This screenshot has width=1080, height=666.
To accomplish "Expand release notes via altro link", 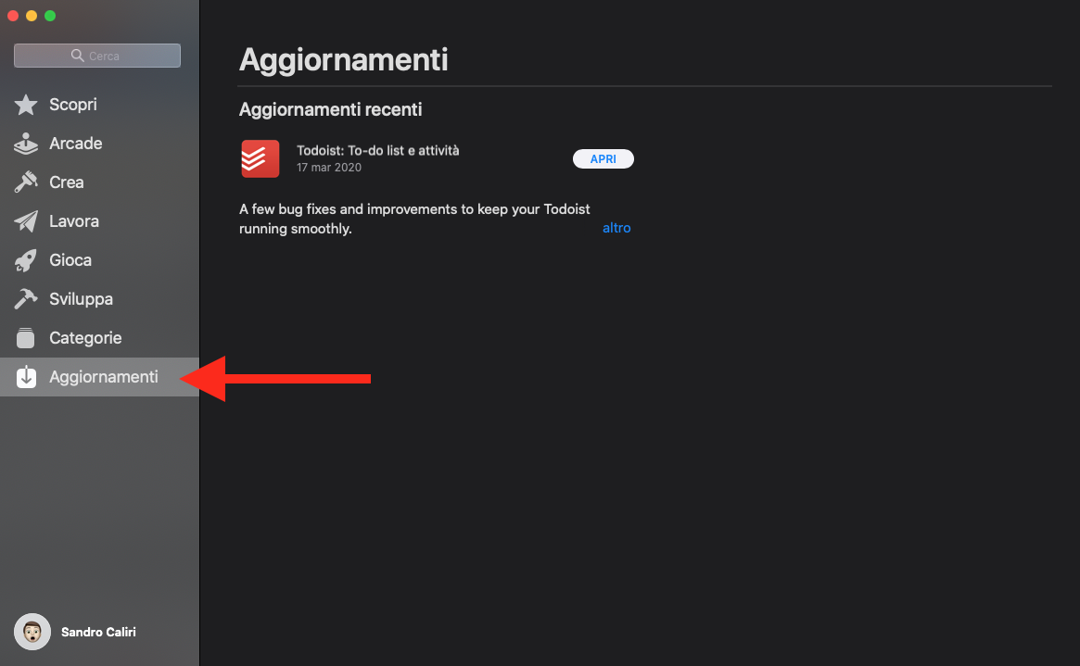I will 616,228.
